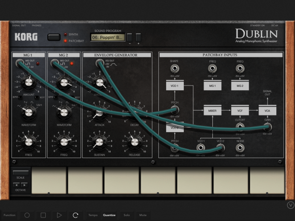The height and width of the screenshot is (221, 295).
Task: Click the MG 1 Freq knob
Action: [29, 142]
